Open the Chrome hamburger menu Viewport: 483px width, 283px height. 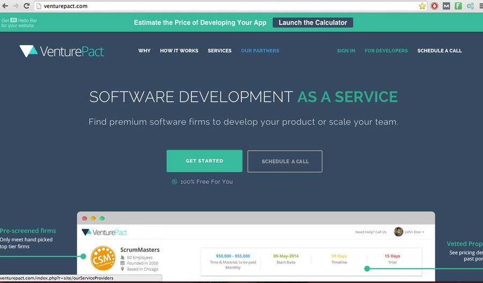click(481, 6)
